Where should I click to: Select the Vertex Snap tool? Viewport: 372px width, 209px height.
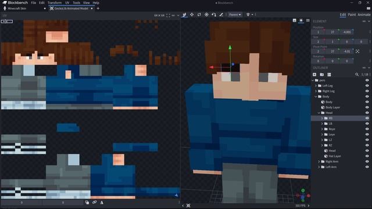point(214,15)
